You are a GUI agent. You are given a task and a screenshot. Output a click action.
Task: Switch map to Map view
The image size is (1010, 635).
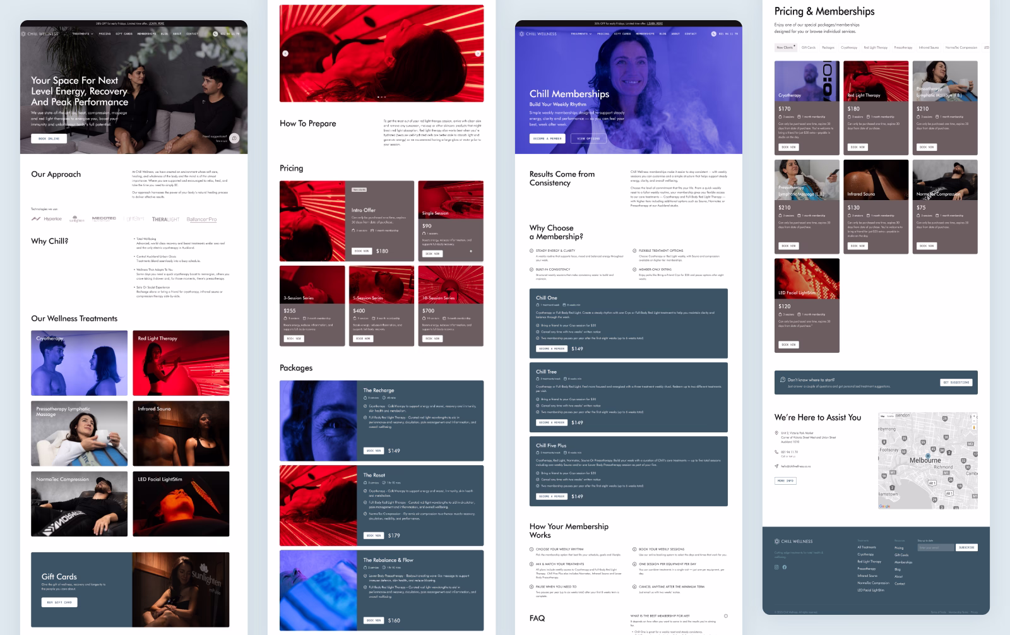(x=882, y=417)
